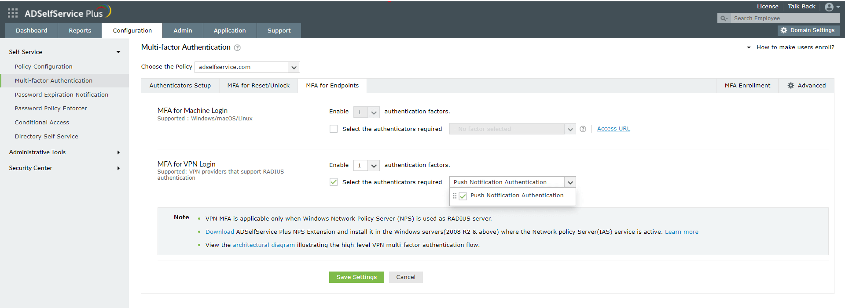Screen dimensions: 845x308
Task: Open the Reports main tab
Action: pos(80,31)
